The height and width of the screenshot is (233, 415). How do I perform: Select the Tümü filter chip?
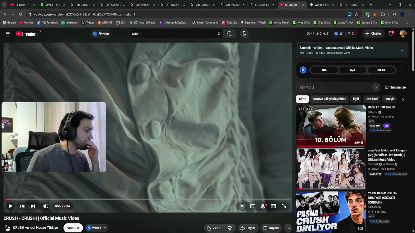302,99
